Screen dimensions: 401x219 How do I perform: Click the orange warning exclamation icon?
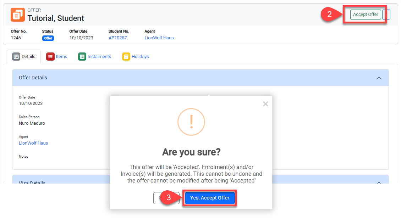click(191, 122)
